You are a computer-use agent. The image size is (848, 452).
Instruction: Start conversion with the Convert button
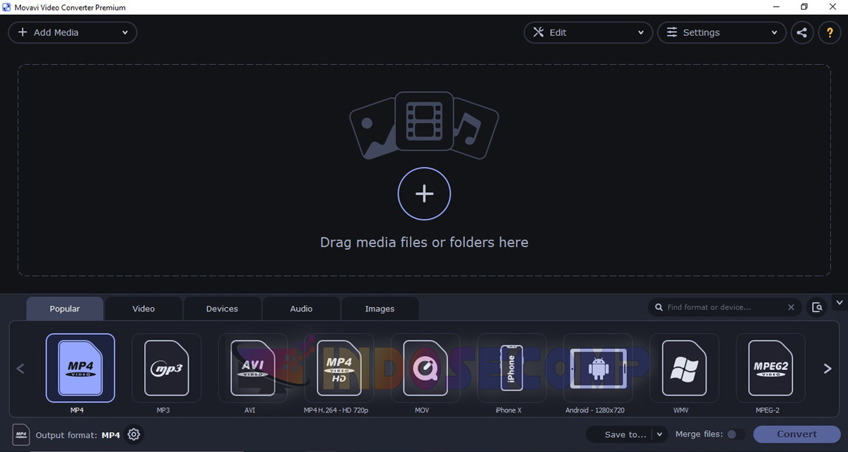796,434
